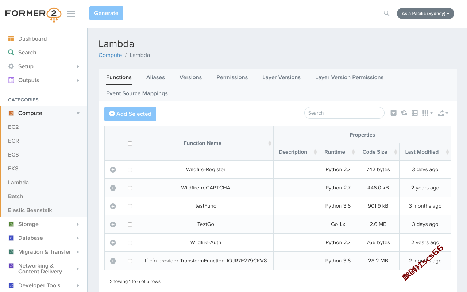
Task: Click the Add Selected button
Action: click(130, 114)
